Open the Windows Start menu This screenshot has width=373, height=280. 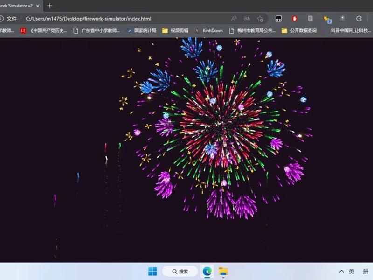pyautogui.click(x=152, y=271)
